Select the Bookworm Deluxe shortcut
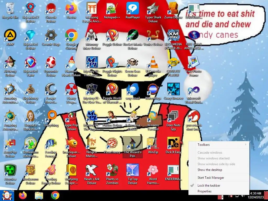The image size is (268, 201). pos(30,174)
